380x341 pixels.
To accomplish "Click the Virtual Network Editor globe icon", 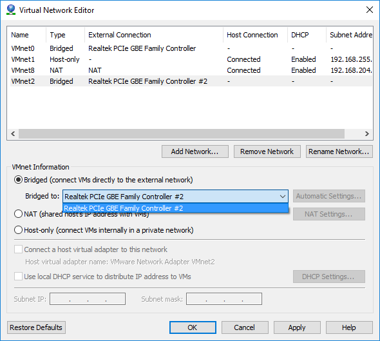I will pos(11,10).
